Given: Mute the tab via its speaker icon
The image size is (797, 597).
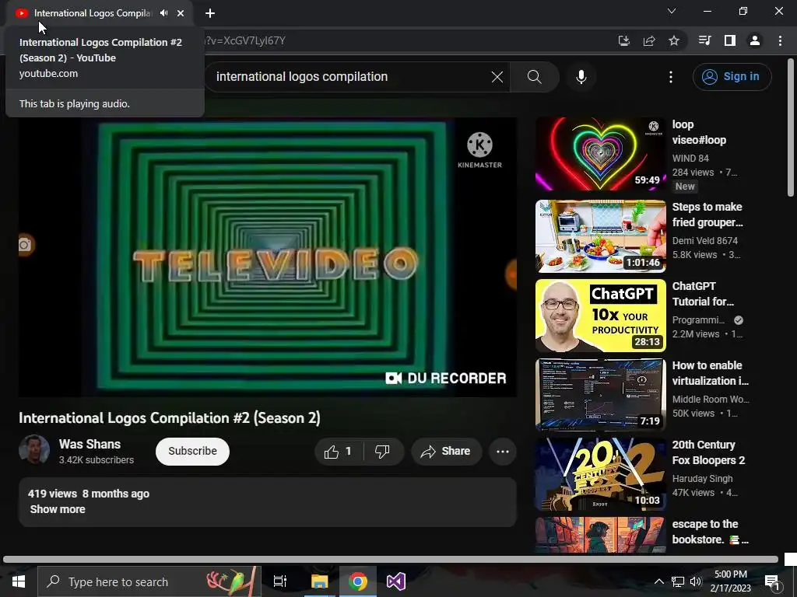Looking at the screenshot, I should coord(163,13).
